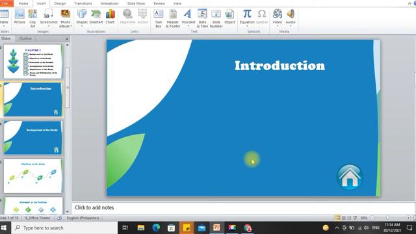Open File Explorer from taskbar

pos(140,228)
